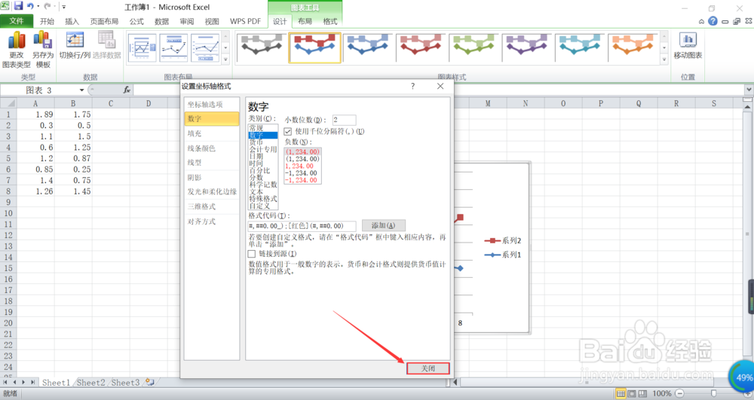The width and height of the screenshot is (754, 400).
Task: Choose the first chart layout thumbnail
Action: pos(143,48)
